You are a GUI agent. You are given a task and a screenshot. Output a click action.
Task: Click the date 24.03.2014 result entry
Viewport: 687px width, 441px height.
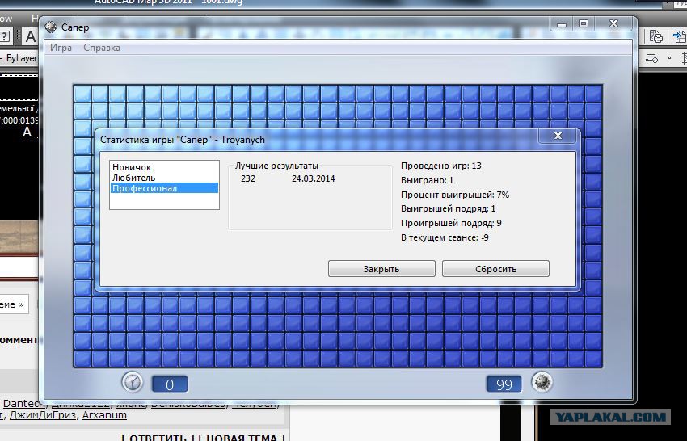point(314,178)
